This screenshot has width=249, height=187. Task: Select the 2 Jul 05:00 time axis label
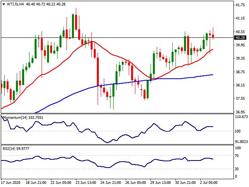(209, 182)
